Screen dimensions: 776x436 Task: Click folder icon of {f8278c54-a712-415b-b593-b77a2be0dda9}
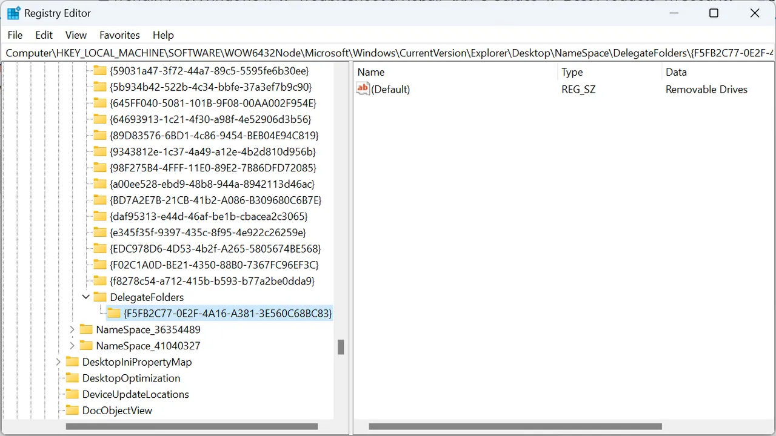[x=100, y=281]
